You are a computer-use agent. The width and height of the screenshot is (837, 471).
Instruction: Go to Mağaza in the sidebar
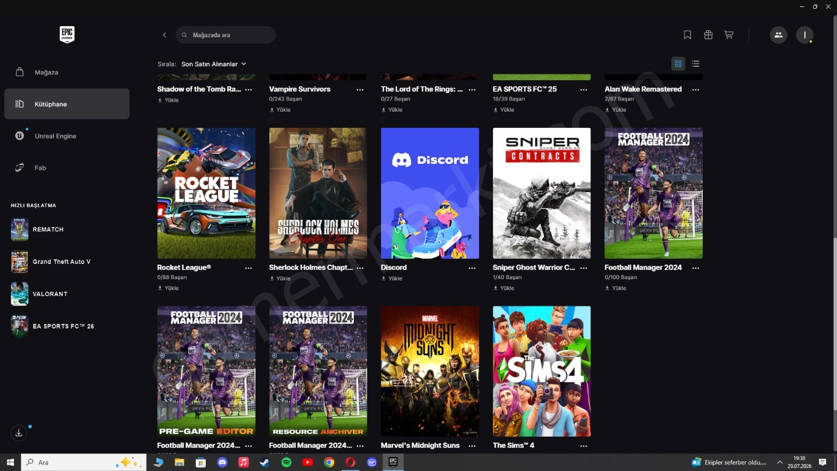pos(67,72)
